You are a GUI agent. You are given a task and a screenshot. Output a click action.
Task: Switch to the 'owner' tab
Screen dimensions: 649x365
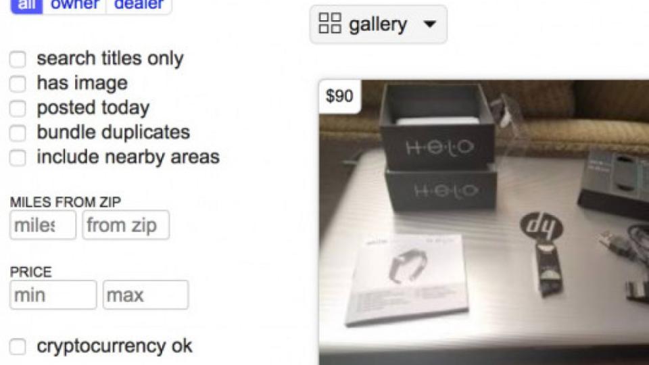pyautogui.click(x=74, y=6)
